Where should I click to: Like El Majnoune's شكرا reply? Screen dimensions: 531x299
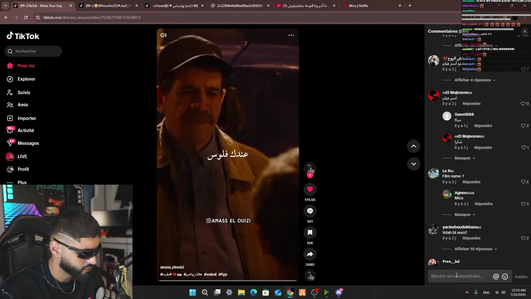[x=523, y=148]
